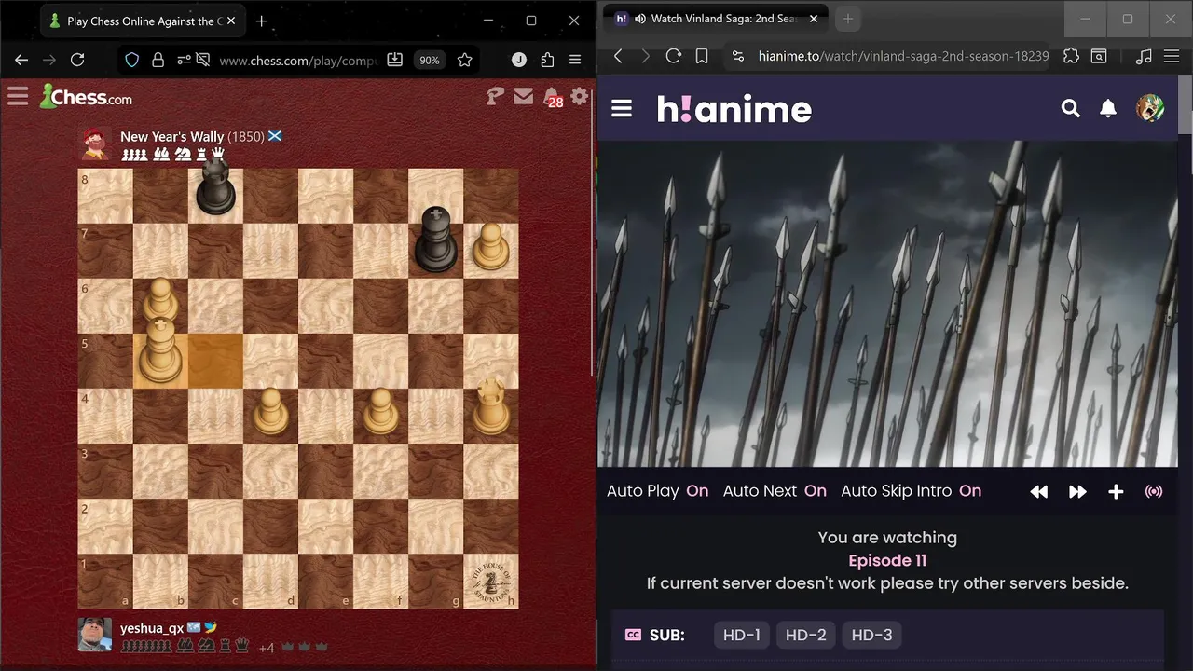The width and height of the screenshot is (1193, 671).
Task: Click yeshua_qx player avatar
Action: [x=95, y=635]
